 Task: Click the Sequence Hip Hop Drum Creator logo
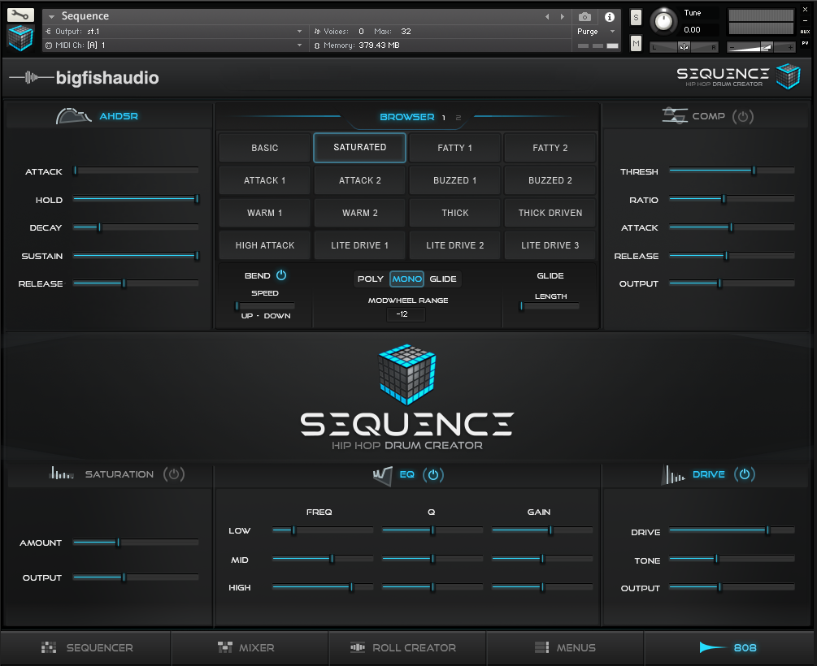(x=738, y=76)
